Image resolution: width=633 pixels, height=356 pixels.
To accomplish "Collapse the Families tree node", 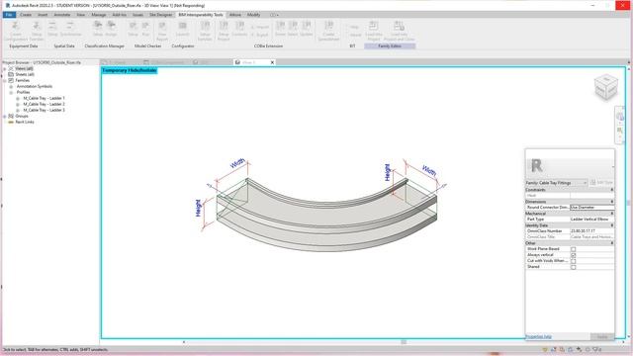I will [x=5, y=80].
